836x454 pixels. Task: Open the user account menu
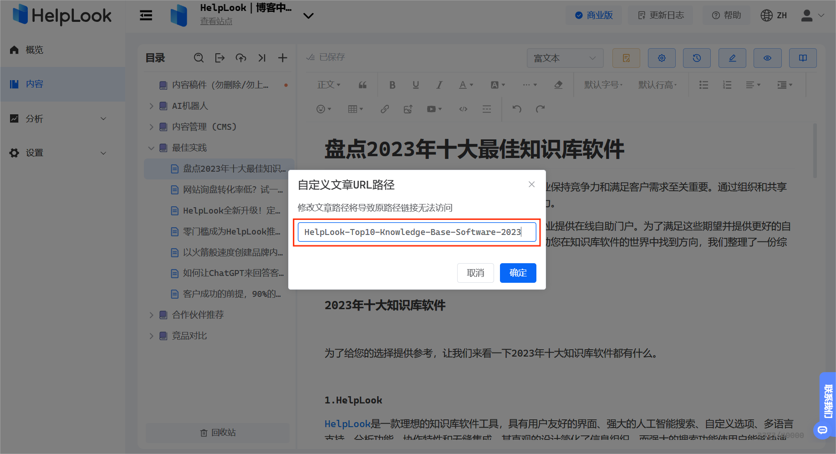(812, 15)
